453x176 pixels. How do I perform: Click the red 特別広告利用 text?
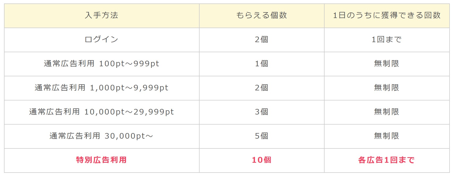pos(101,160)
